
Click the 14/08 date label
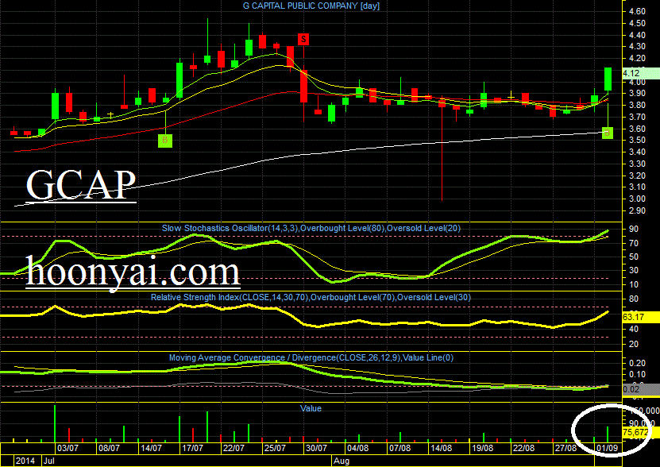[441, 448]
